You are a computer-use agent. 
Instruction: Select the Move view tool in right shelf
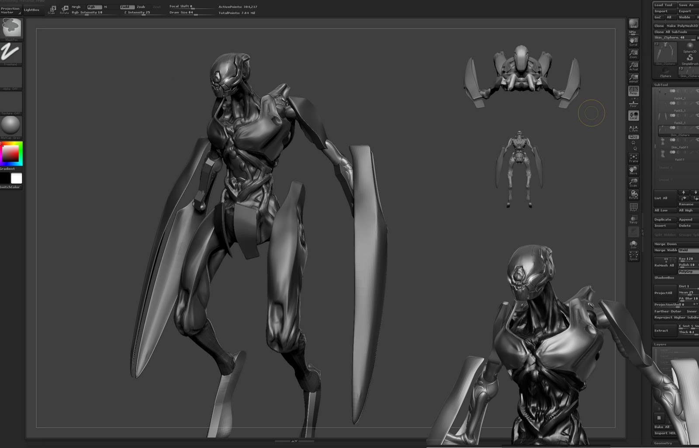pyautogui.click(x=633, y=170)
